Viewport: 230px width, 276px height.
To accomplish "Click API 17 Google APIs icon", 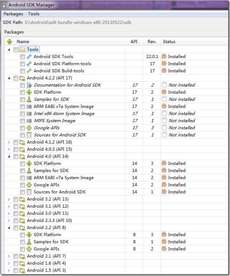I will click(x=29, y=128).
